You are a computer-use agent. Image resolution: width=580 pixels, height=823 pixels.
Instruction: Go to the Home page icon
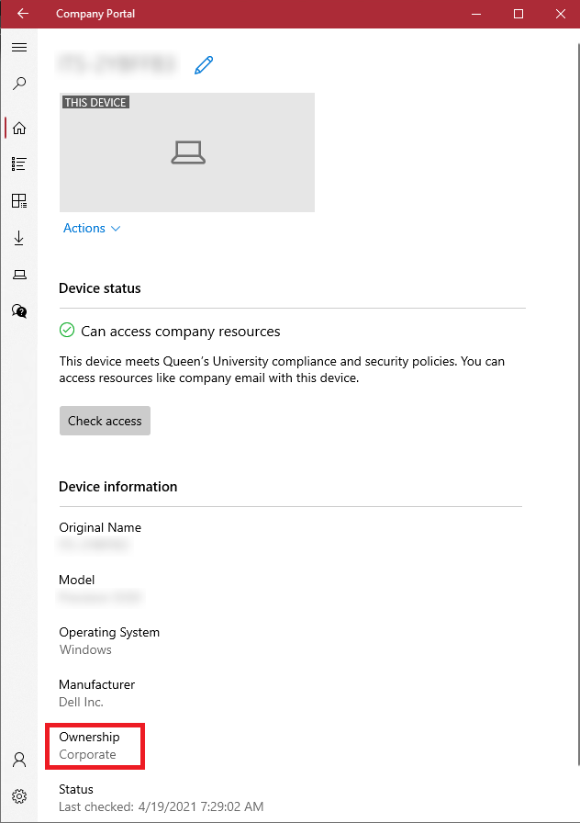[19, 128]
